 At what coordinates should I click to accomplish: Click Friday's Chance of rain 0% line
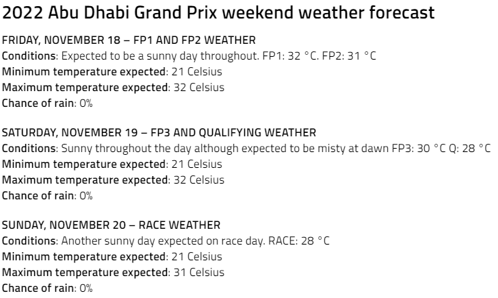[x=47, y=103]
